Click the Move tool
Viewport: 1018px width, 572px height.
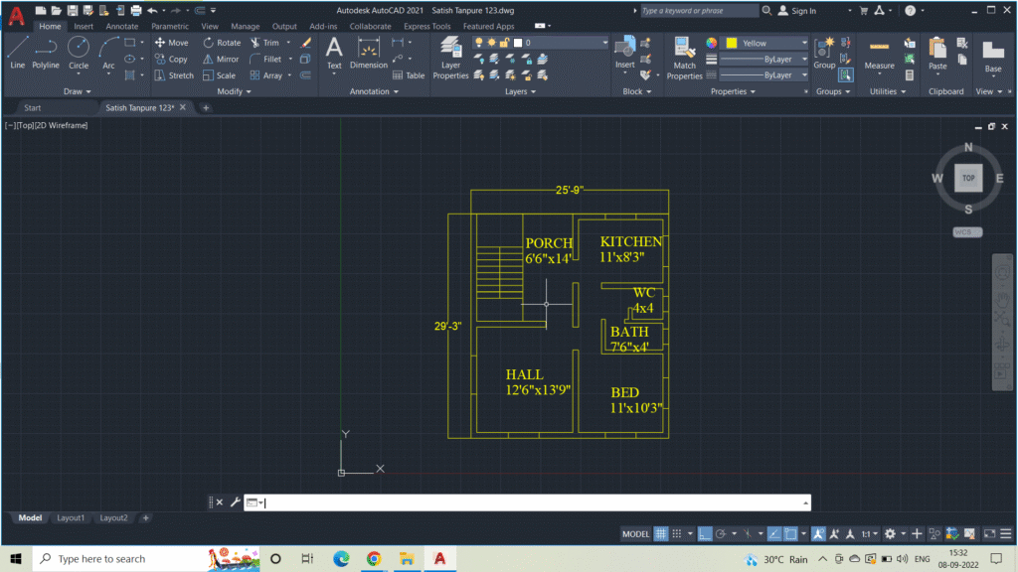click(x=171, y=43)
